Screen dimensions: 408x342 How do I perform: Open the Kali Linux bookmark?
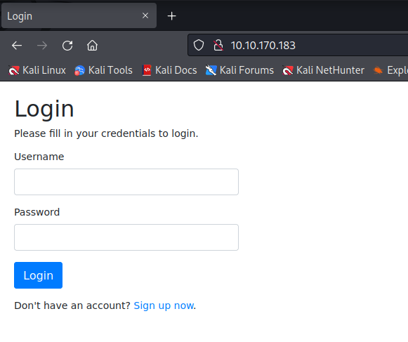coord(37,70)
